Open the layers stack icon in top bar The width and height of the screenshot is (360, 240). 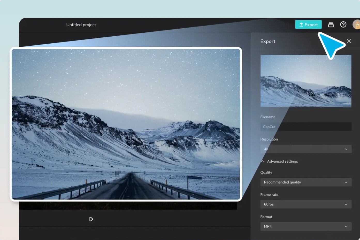(x=331, y=24)
